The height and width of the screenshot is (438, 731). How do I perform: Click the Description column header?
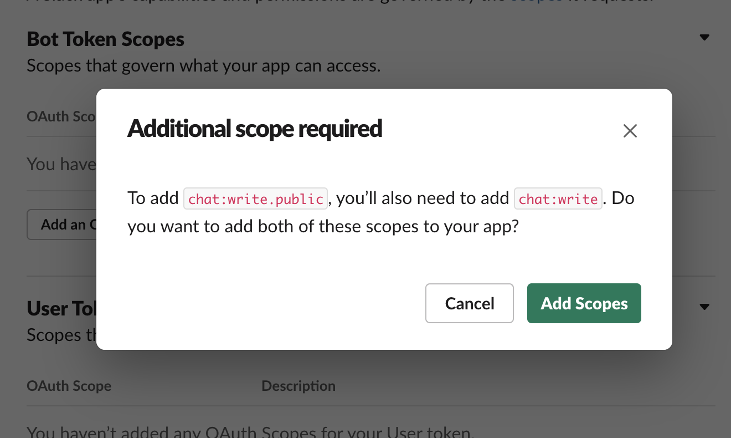click(298, 386)
